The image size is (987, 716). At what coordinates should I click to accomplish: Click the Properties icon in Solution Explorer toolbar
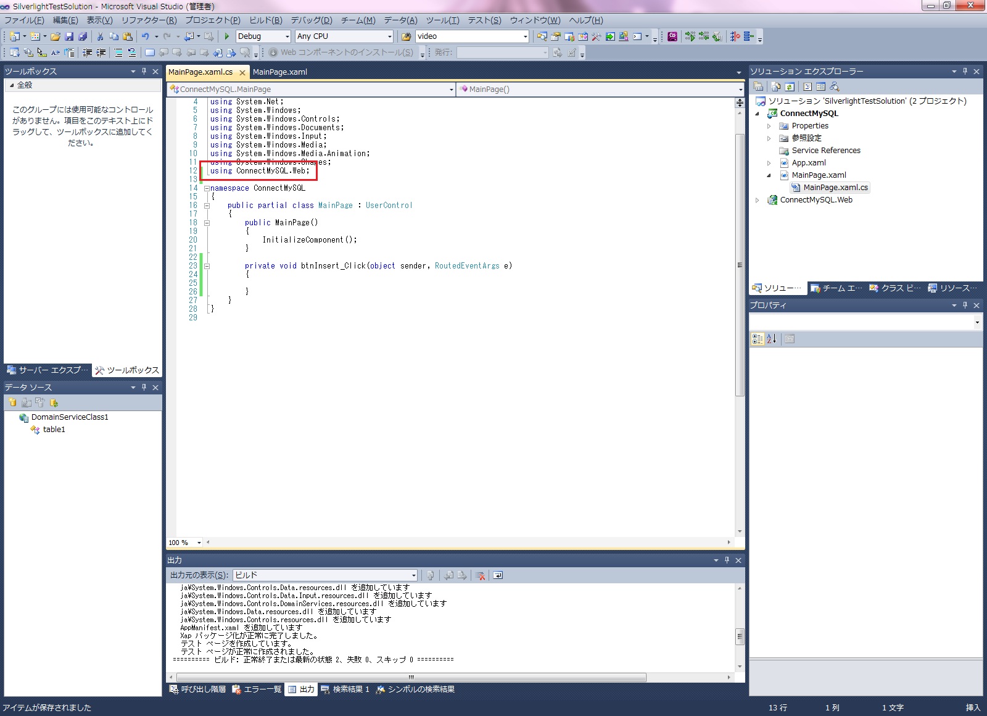(x=759, y=86)
